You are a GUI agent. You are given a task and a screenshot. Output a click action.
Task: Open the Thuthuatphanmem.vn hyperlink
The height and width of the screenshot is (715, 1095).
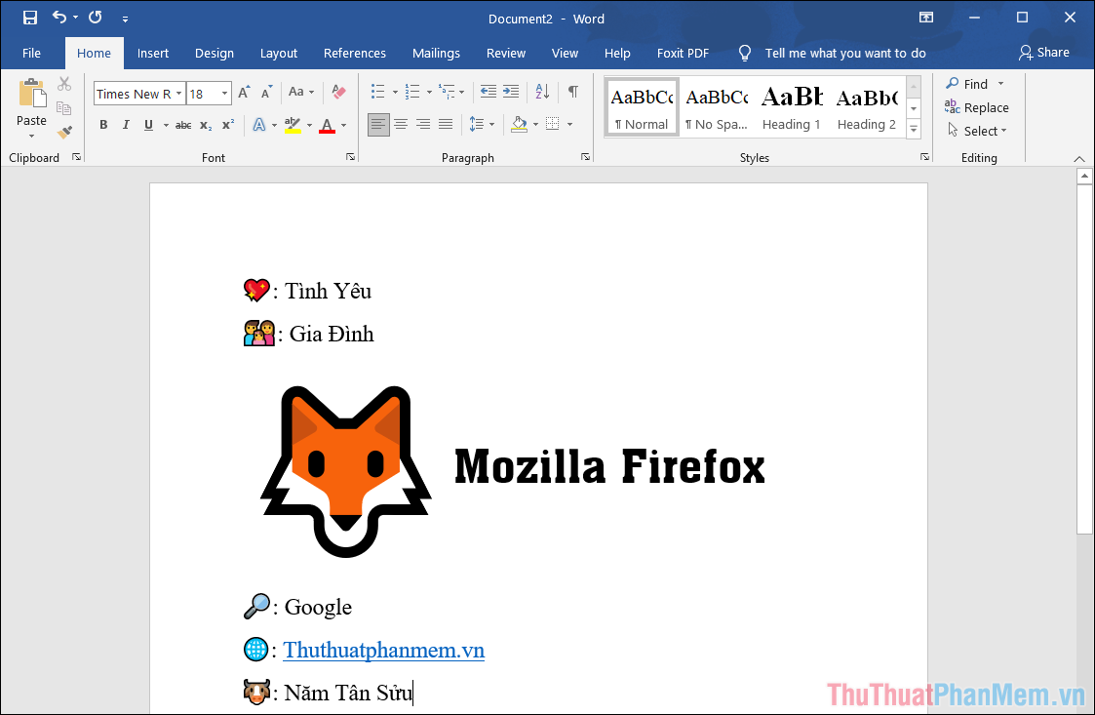coord(383,651)
